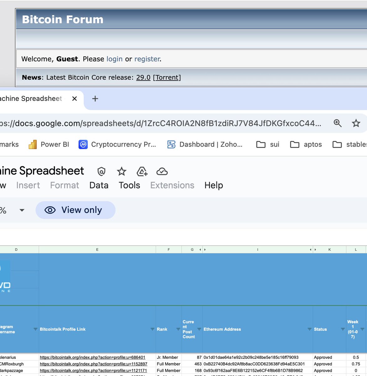
Task: Select Ethereum address starting 0x93c6f162
Action: pyautogui.click(x=258, y=371)
